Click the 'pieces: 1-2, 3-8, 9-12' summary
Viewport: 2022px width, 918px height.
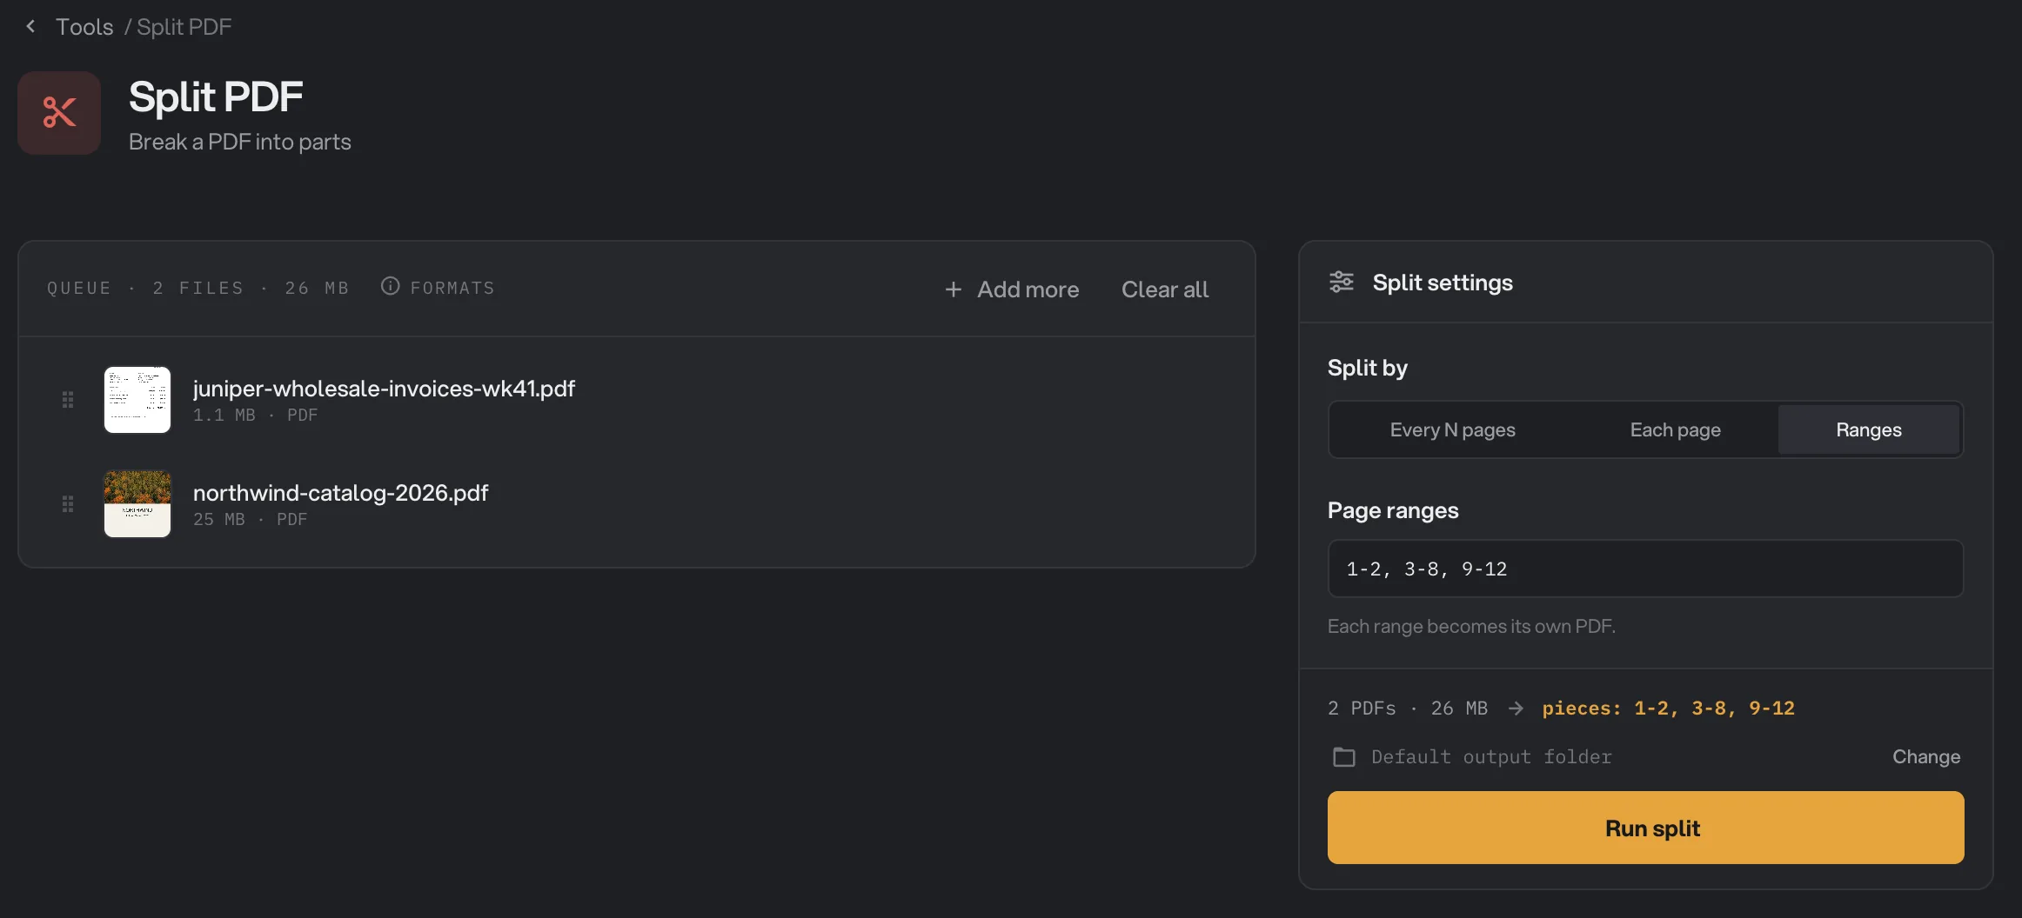1668,708
